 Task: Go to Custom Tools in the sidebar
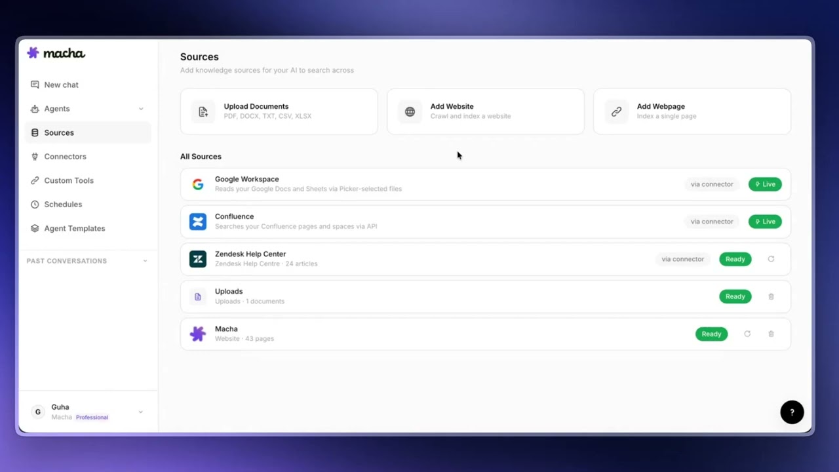88,180
